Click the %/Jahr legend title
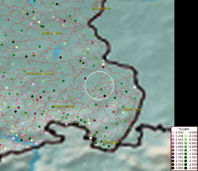The width and height of the screenshot is (198, 171). tap(184, 129)
